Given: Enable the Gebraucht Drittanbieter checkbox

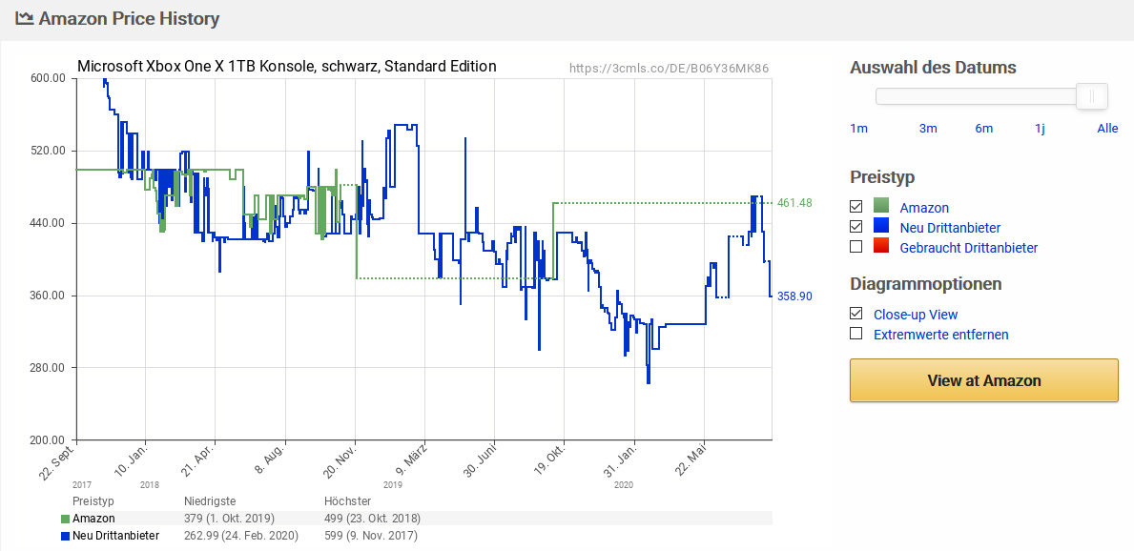Looking at the screenshot, I should point(856,247).
